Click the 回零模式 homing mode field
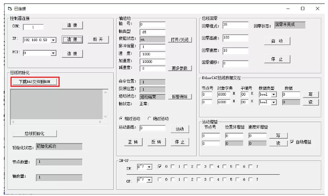328x196 pixels. point(236,25)
